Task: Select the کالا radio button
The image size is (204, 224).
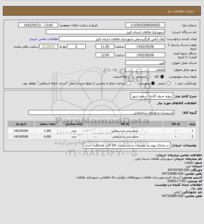Action: tap(162, 77)
